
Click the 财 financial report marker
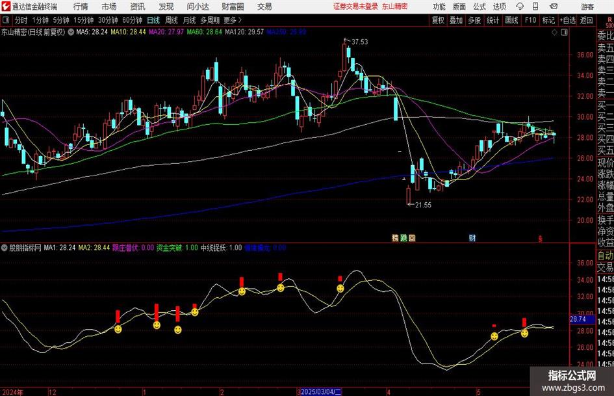472,238
